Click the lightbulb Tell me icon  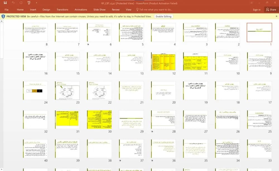tap(137, 9)
